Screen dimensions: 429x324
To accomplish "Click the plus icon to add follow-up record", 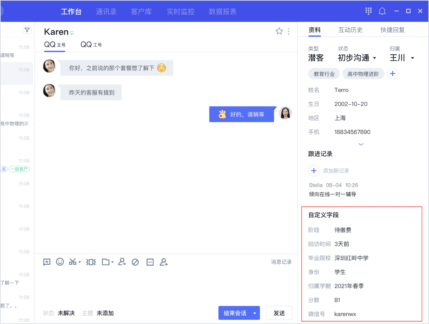I will [314, 170].
